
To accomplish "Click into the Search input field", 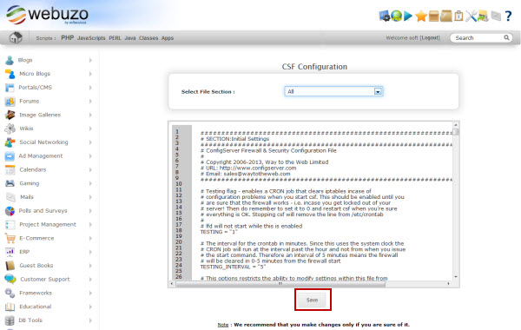I will 478,38.
